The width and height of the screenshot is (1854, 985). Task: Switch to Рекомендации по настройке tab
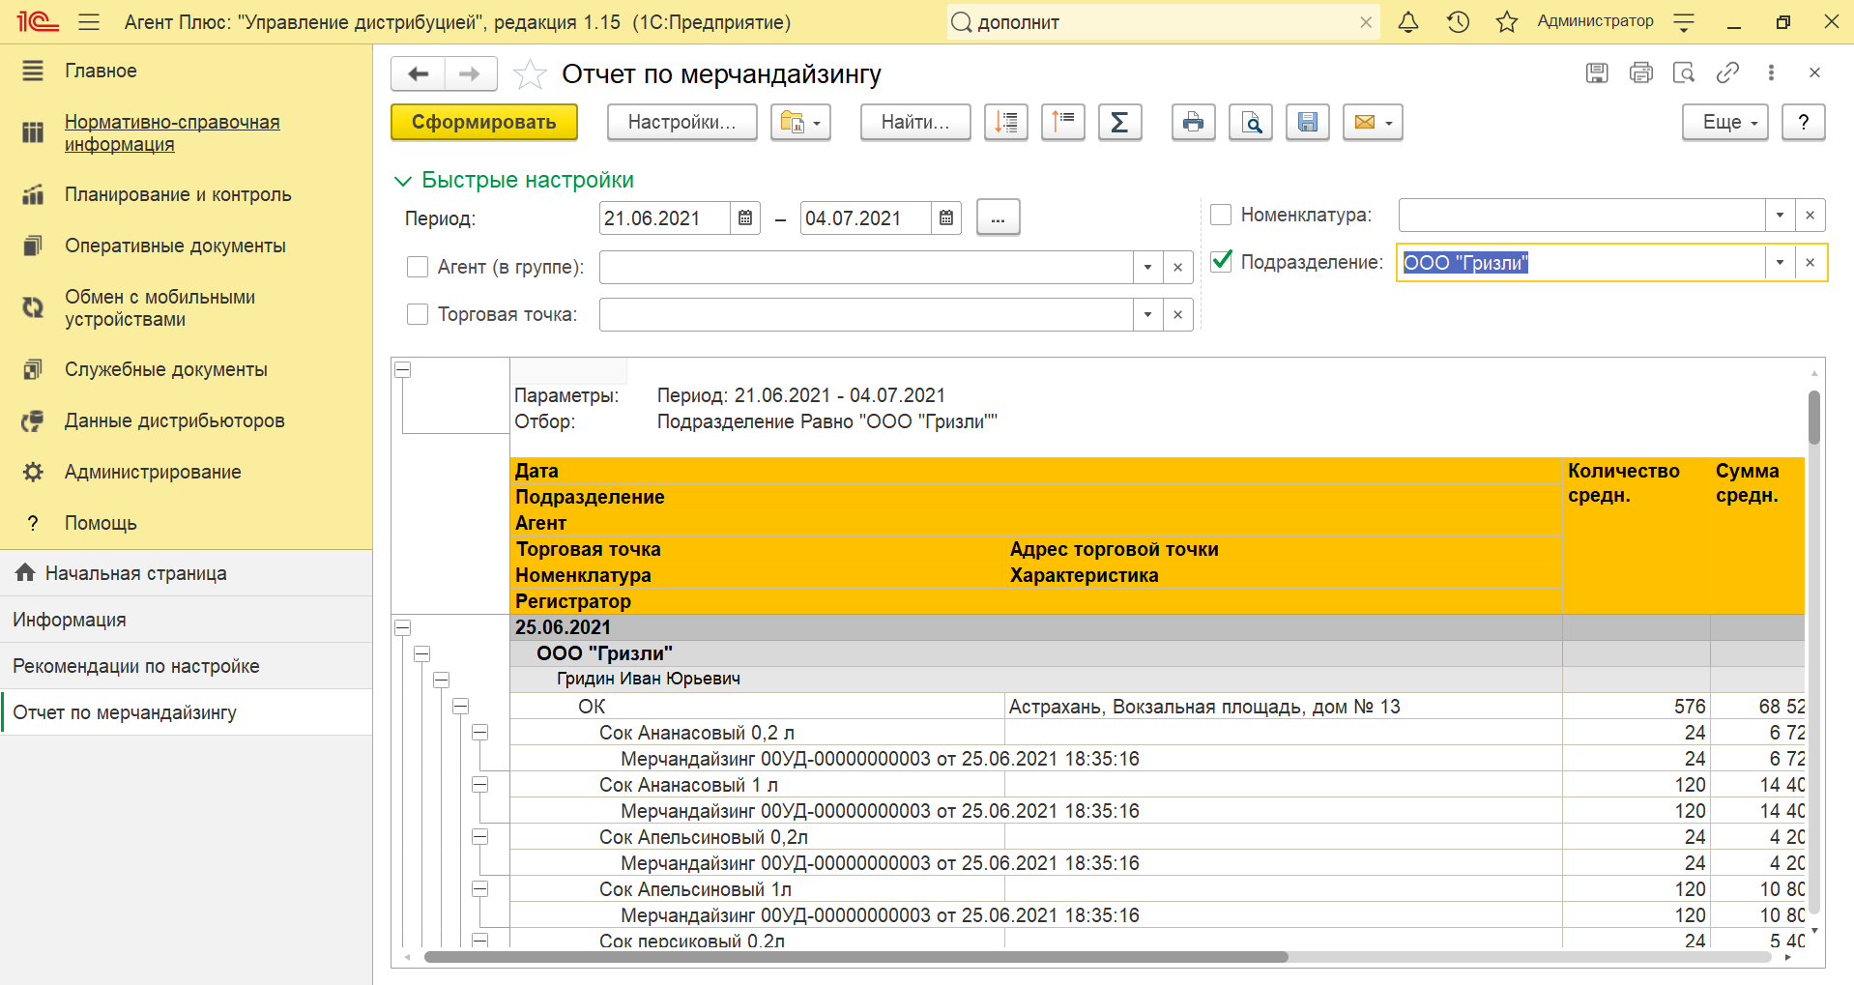click(187, 666)
